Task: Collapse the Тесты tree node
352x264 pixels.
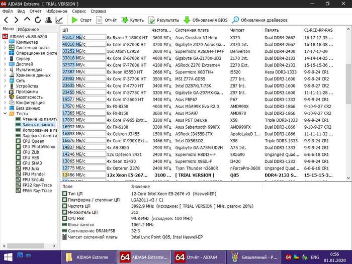Action: point(5,114)
